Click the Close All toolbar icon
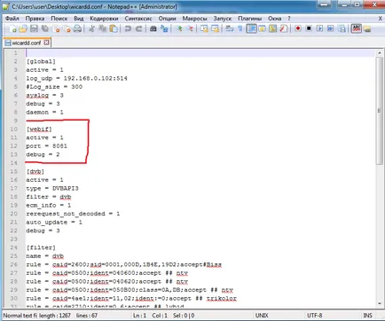This screenshot has width=385, height=321. (x=67, y=28)
